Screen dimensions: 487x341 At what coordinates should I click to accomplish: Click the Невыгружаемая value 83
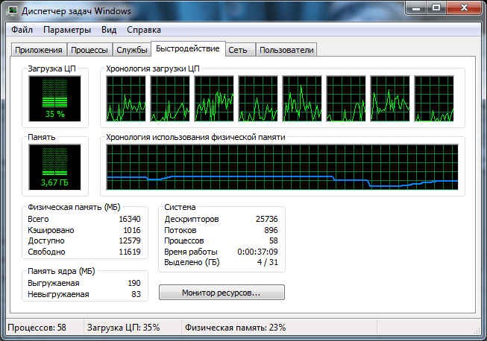tap(136, 294)
